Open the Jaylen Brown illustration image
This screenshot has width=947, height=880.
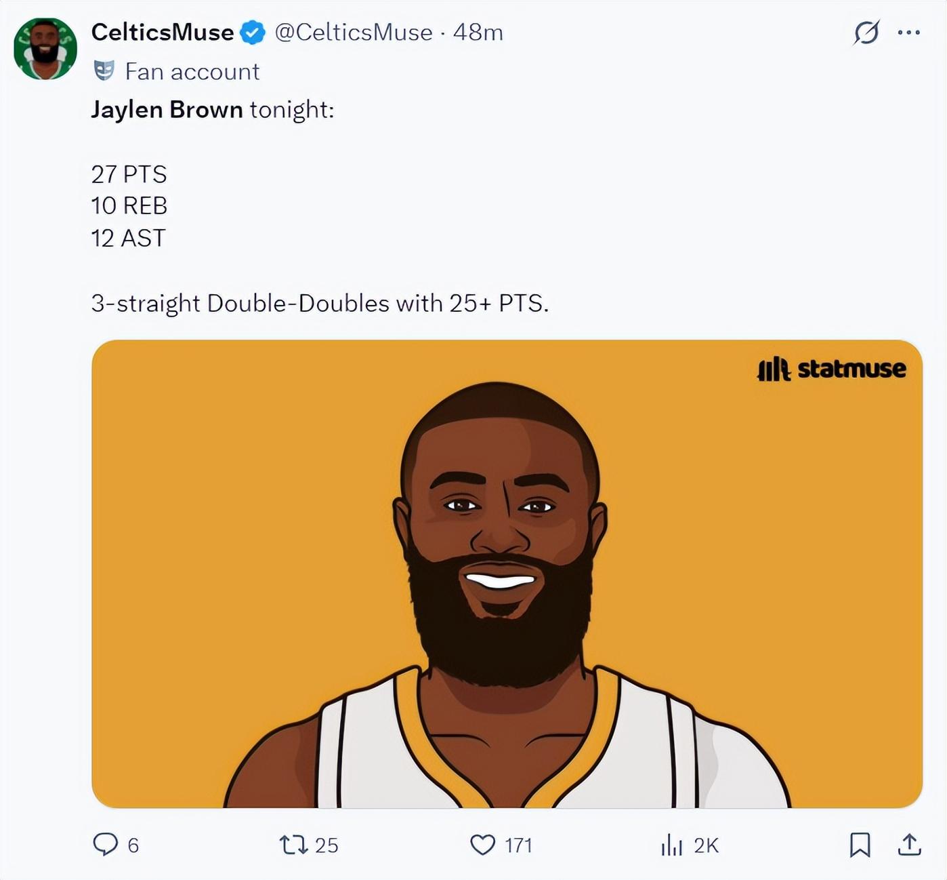pyautogui.click(x=507, y=574)
